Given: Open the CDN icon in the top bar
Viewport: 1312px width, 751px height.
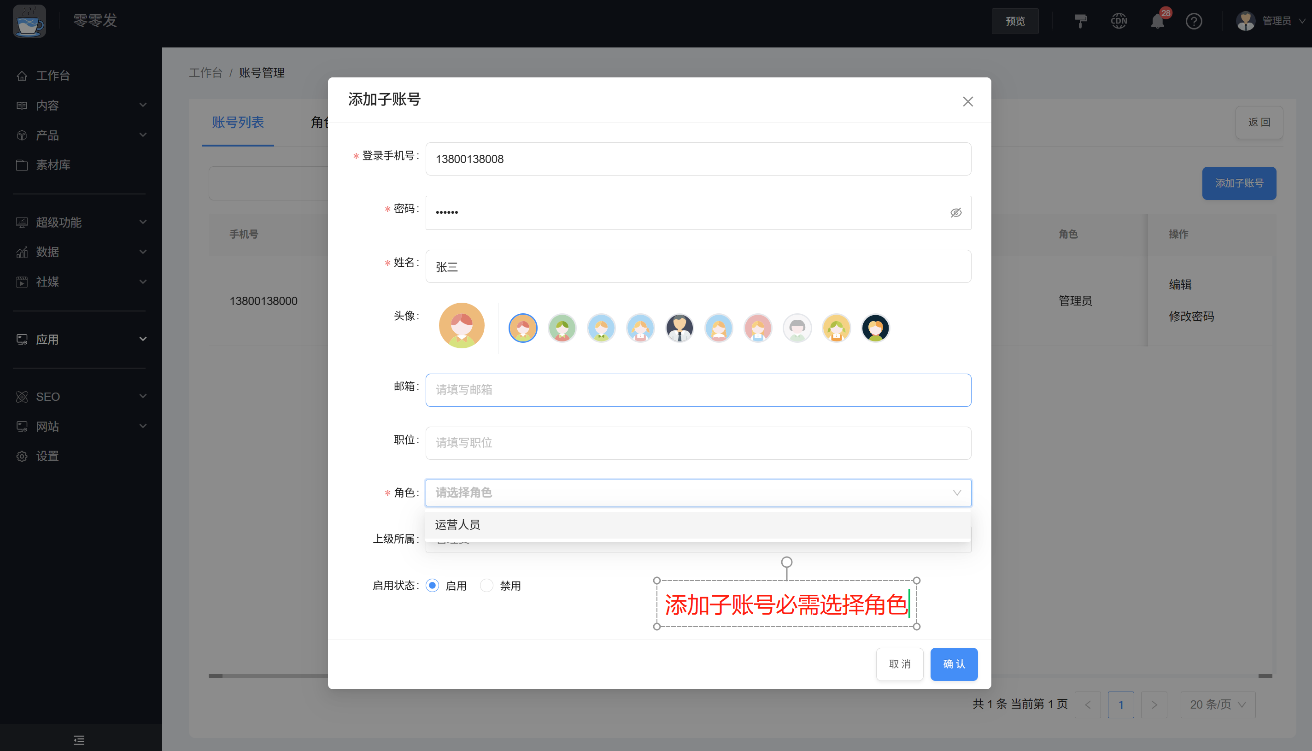Looking at the screenshot, I should click(x=1119, y=21).
